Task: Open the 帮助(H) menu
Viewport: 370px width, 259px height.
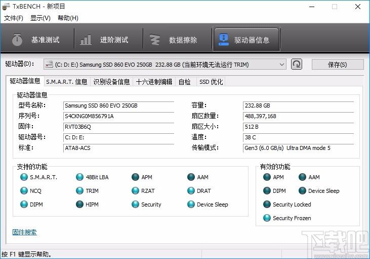Action: click(68, 18)
